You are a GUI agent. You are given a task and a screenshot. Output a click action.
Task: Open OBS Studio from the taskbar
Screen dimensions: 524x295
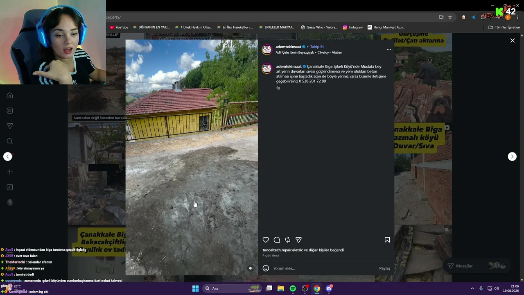(x=305, y=288)
